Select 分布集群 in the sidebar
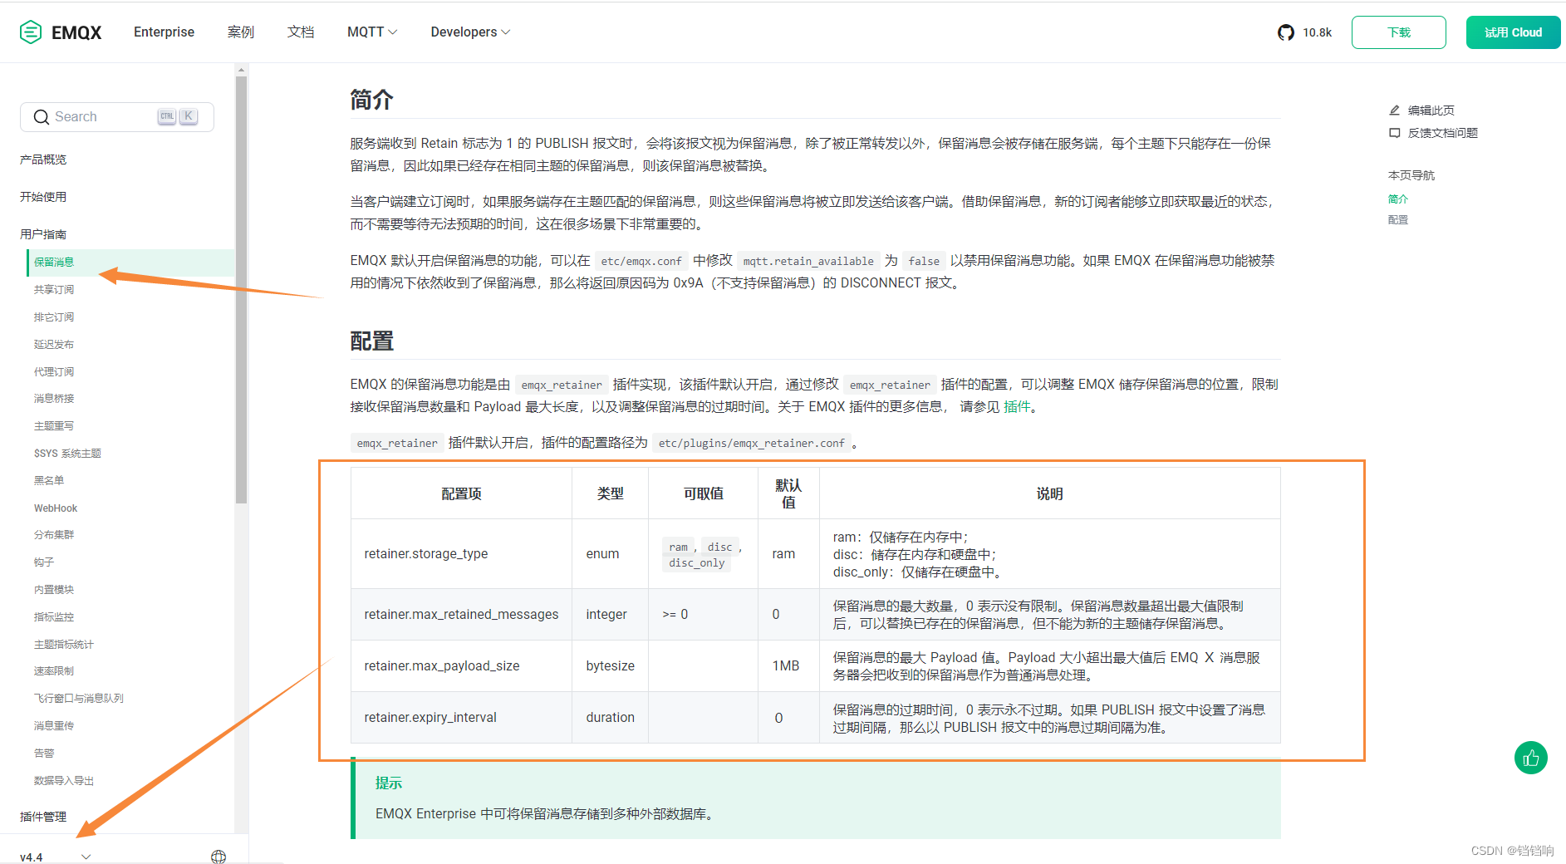The image size is (1566, 864). pyautogui.click(x=54, y=535)
